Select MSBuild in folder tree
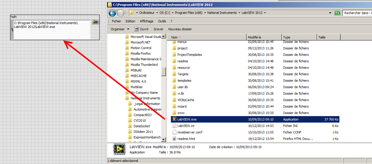372x164 pixels. pyautogui.click(x=136, y=70)
